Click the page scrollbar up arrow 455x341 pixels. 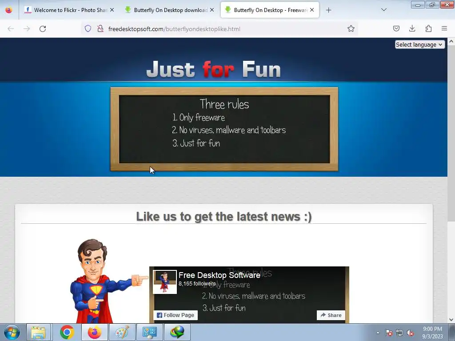point(451,41)
